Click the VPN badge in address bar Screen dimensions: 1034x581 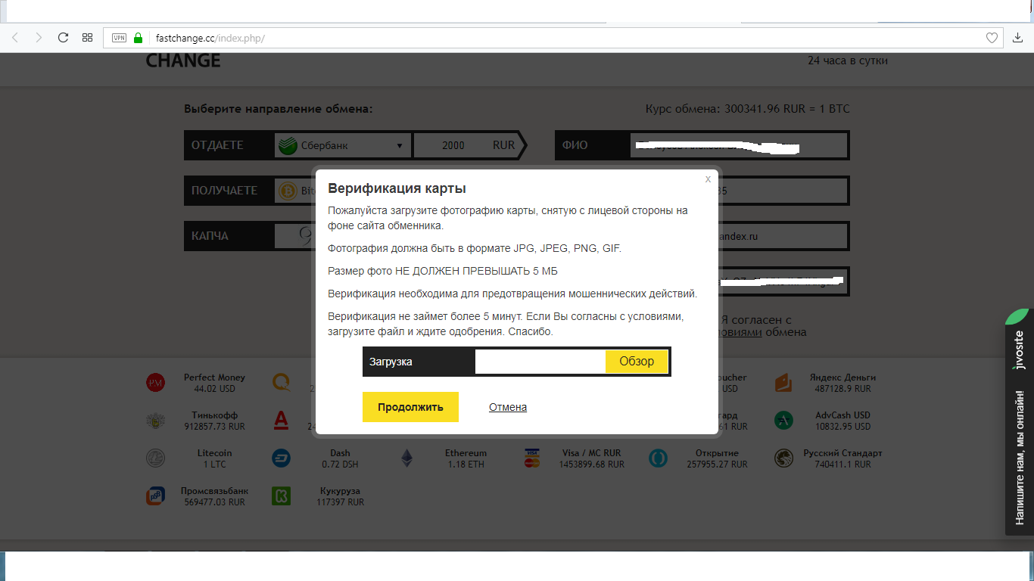[x=119, y=38]
